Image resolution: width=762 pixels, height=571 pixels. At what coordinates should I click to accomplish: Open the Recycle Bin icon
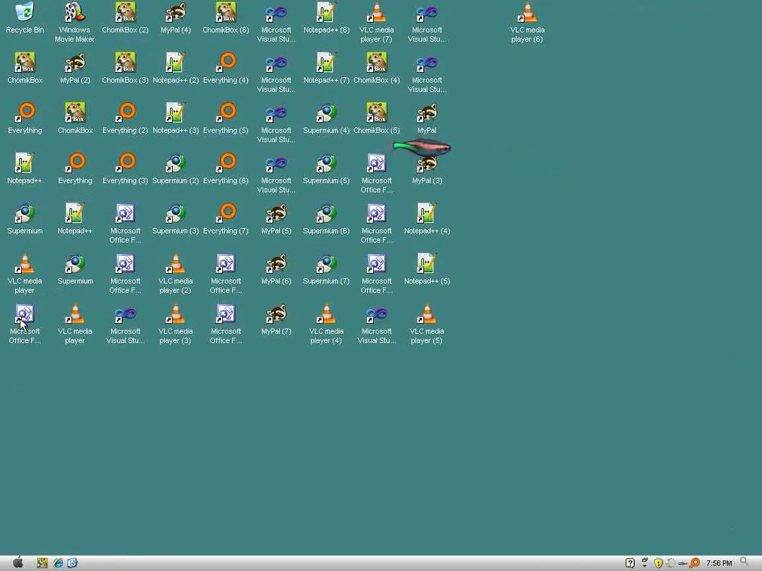24,18
